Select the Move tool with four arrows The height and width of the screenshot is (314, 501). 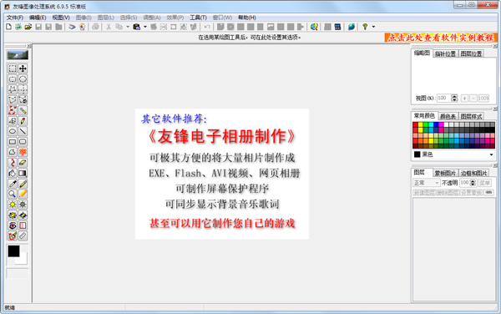23,68
